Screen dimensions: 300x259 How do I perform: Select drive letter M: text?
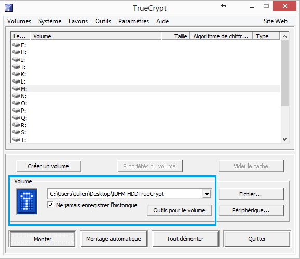[24, 89]
